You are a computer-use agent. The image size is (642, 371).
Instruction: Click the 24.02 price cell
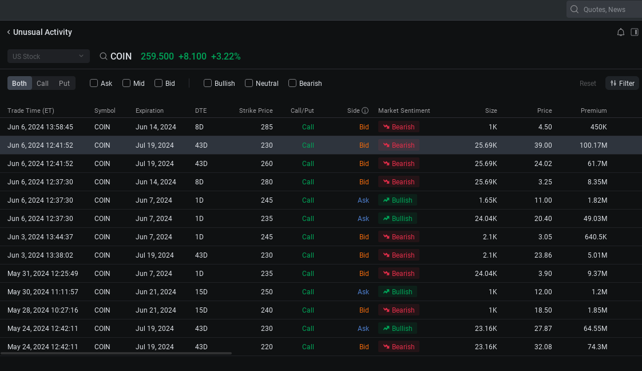click(x=543, y=164)
